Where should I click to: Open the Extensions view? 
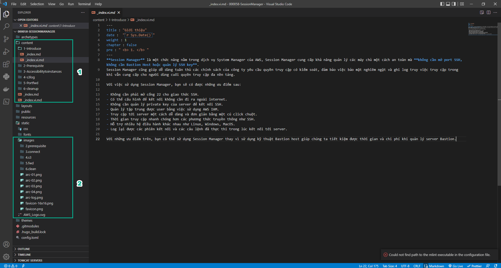(6, 64)
